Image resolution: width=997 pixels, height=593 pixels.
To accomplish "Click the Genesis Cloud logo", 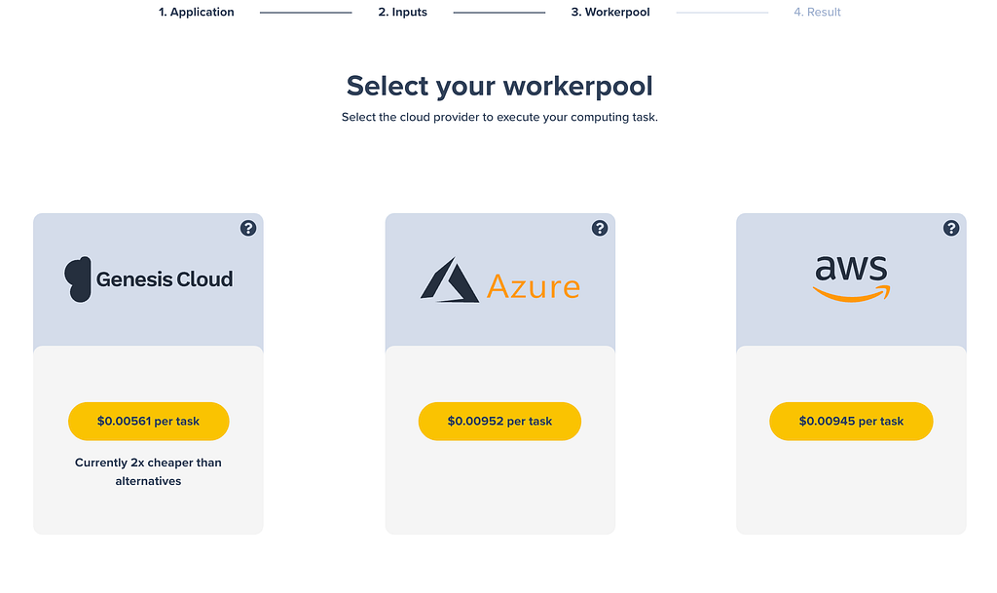I will coord(149,279).
